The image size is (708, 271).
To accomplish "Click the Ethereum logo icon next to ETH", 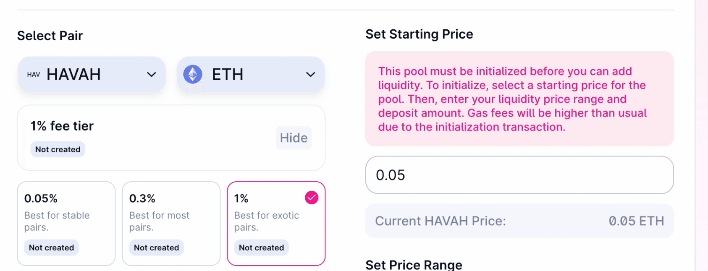I will point(192,74).
